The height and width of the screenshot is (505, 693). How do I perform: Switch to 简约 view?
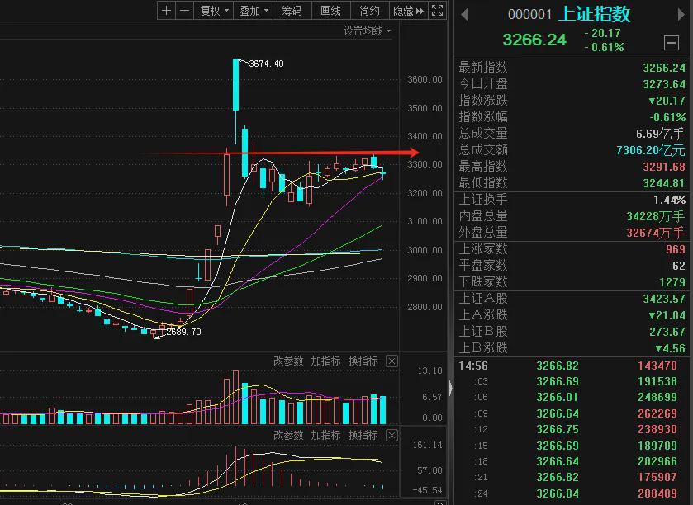369,11
